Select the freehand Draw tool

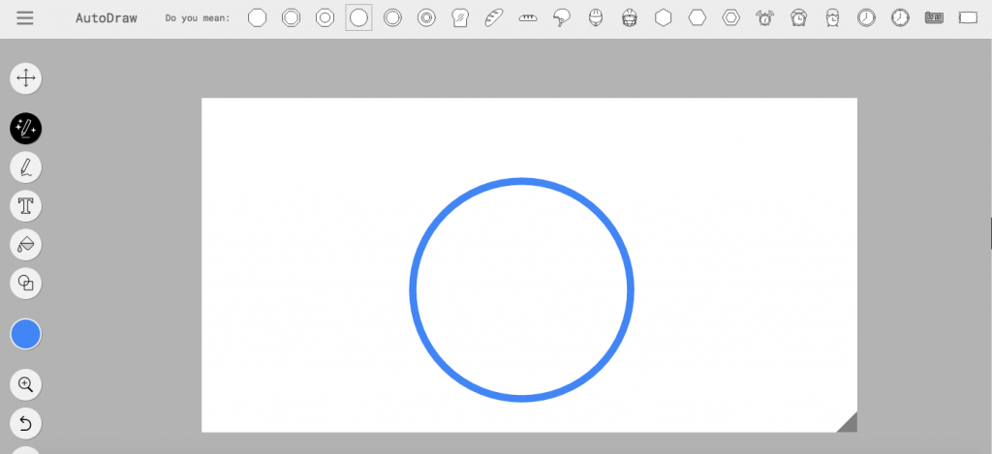click(x=26, y=167)
